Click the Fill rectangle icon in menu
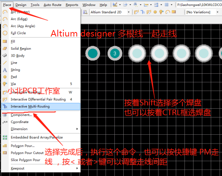This screenshot has height=176, width=222. pyautogui.click(x=5, y=41)
